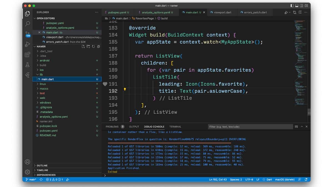333x187 pixels.
Task: Switch to the analysis_options.yaml editor tab
Action: tap(157, 12)
